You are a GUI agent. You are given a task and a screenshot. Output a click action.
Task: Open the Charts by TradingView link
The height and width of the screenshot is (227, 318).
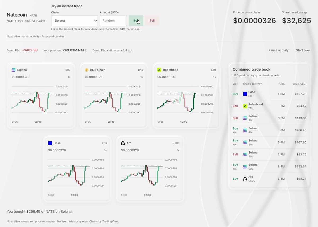[104, 221]
